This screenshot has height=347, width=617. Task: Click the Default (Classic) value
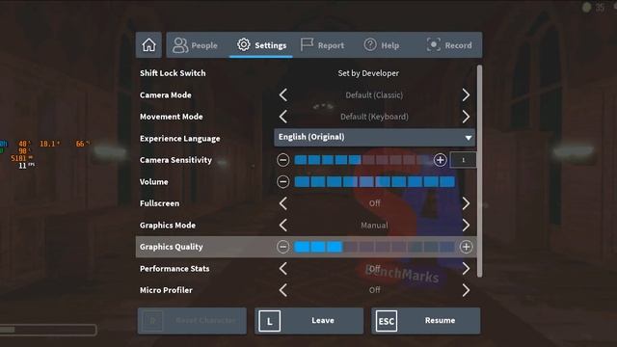374,94
